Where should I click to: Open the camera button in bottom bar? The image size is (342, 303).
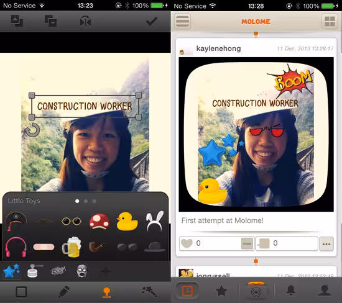click(x=256, y=291)
